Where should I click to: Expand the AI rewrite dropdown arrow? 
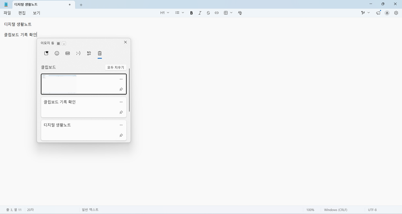pos(369,13)
